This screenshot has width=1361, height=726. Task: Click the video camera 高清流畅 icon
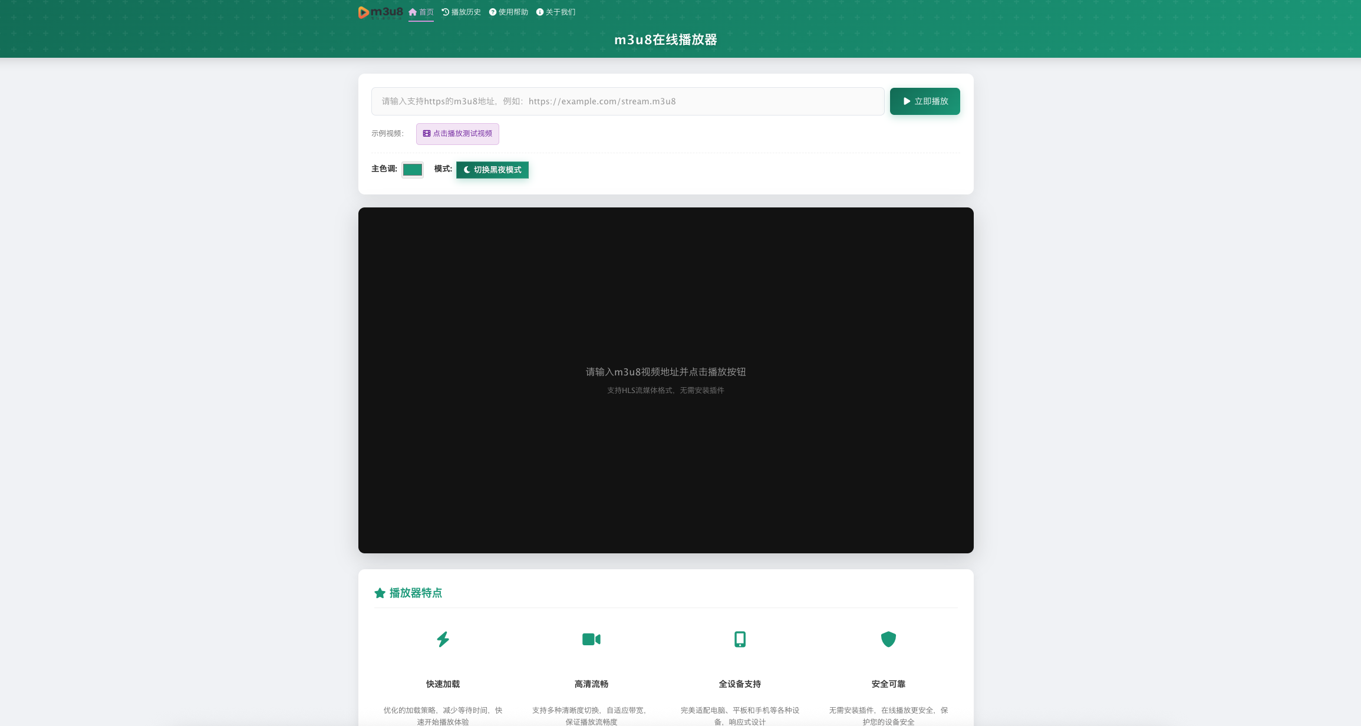(591, 639)
